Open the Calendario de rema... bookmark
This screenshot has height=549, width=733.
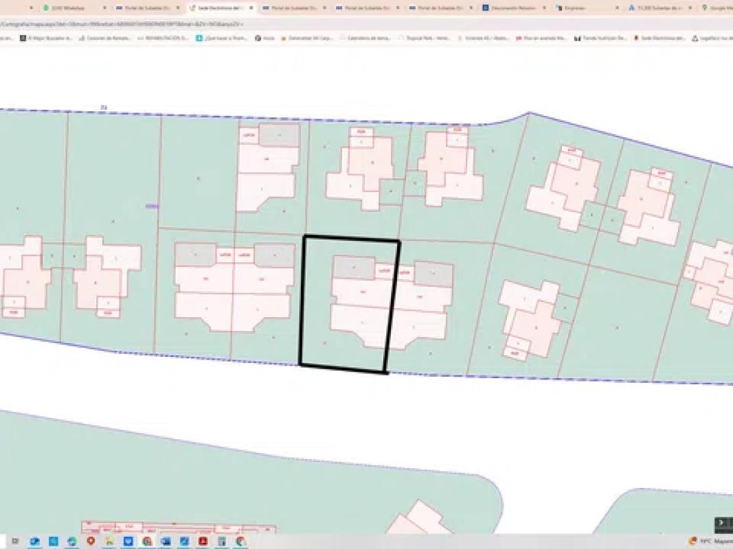point(368,38)
